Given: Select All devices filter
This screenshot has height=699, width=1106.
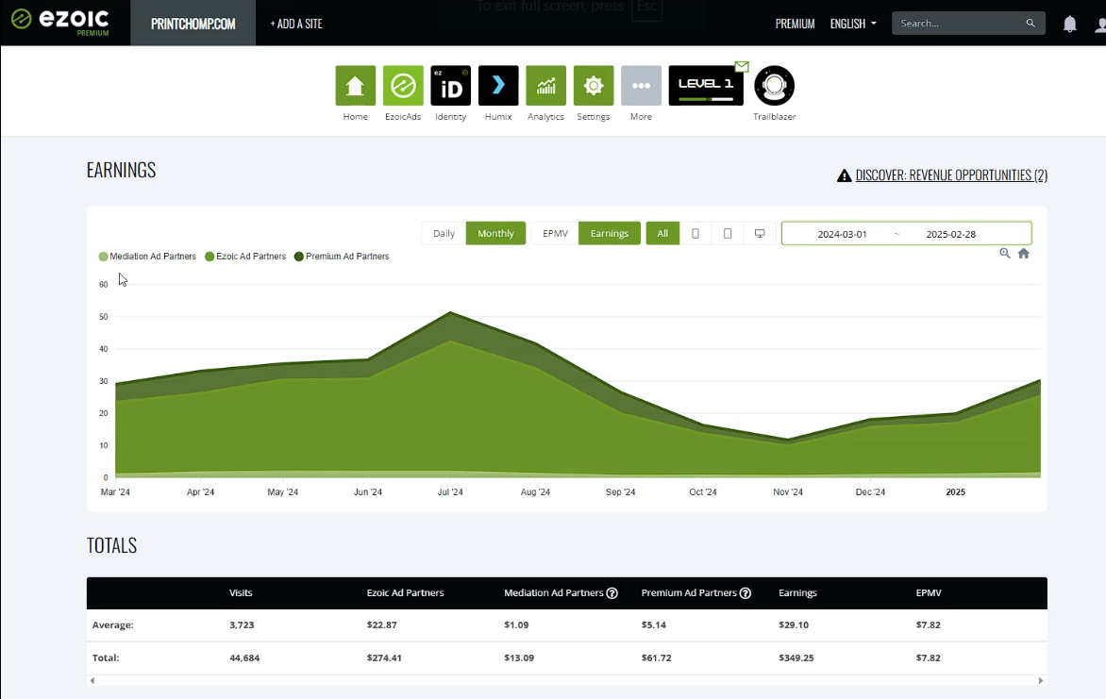Looking at the screenshot, I should point(662,233).
